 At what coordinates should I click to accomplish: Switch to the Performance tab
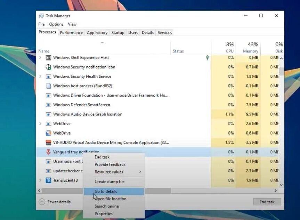pyautogui.click(x=71, y=33)
